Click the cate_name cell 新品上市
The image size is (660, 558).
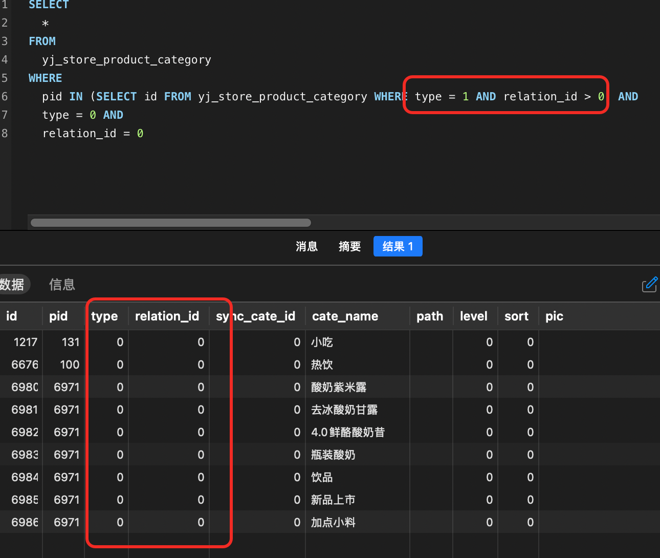point(333,500)
